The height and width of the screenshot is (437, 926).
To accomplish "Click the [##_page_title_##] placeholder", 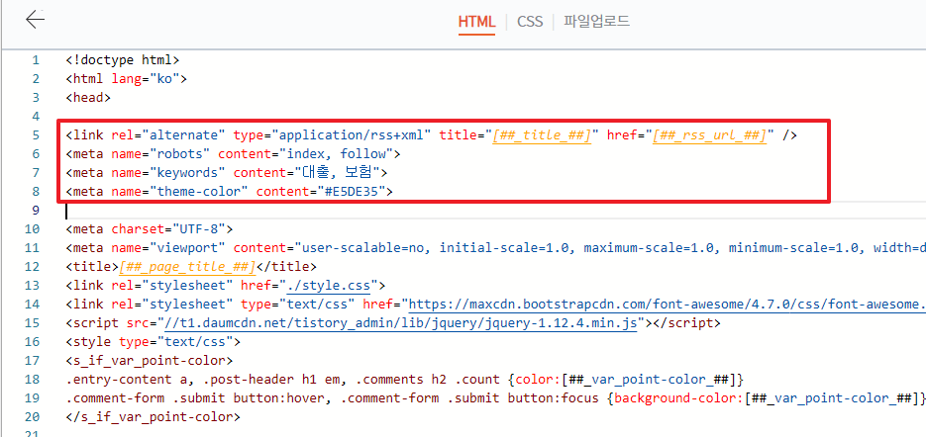I will coord(186,267).
